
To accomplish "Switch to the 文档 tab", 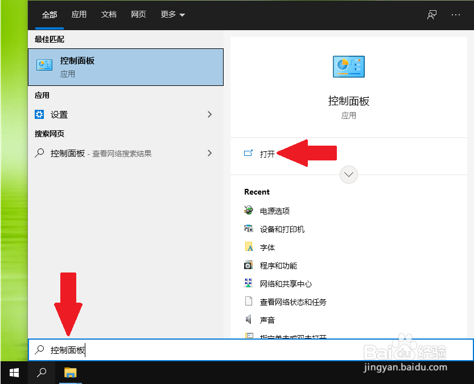I will click(x=109, y=14).
